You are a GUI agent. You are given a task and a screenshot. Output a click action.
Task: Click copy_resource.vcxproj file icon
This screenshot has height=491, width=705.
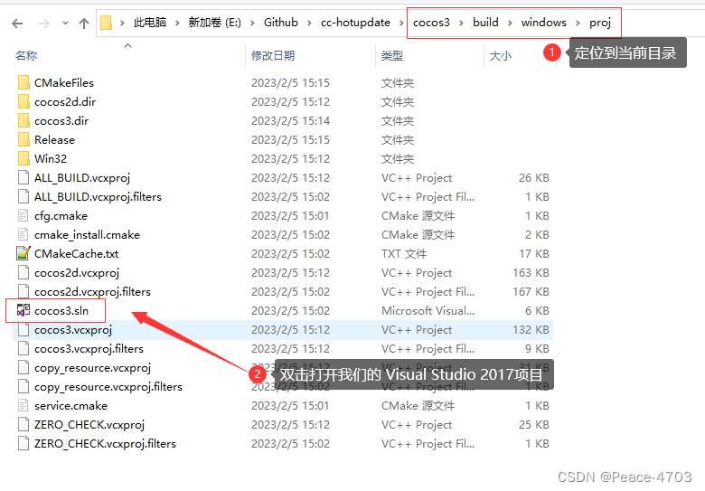[23, 367]
